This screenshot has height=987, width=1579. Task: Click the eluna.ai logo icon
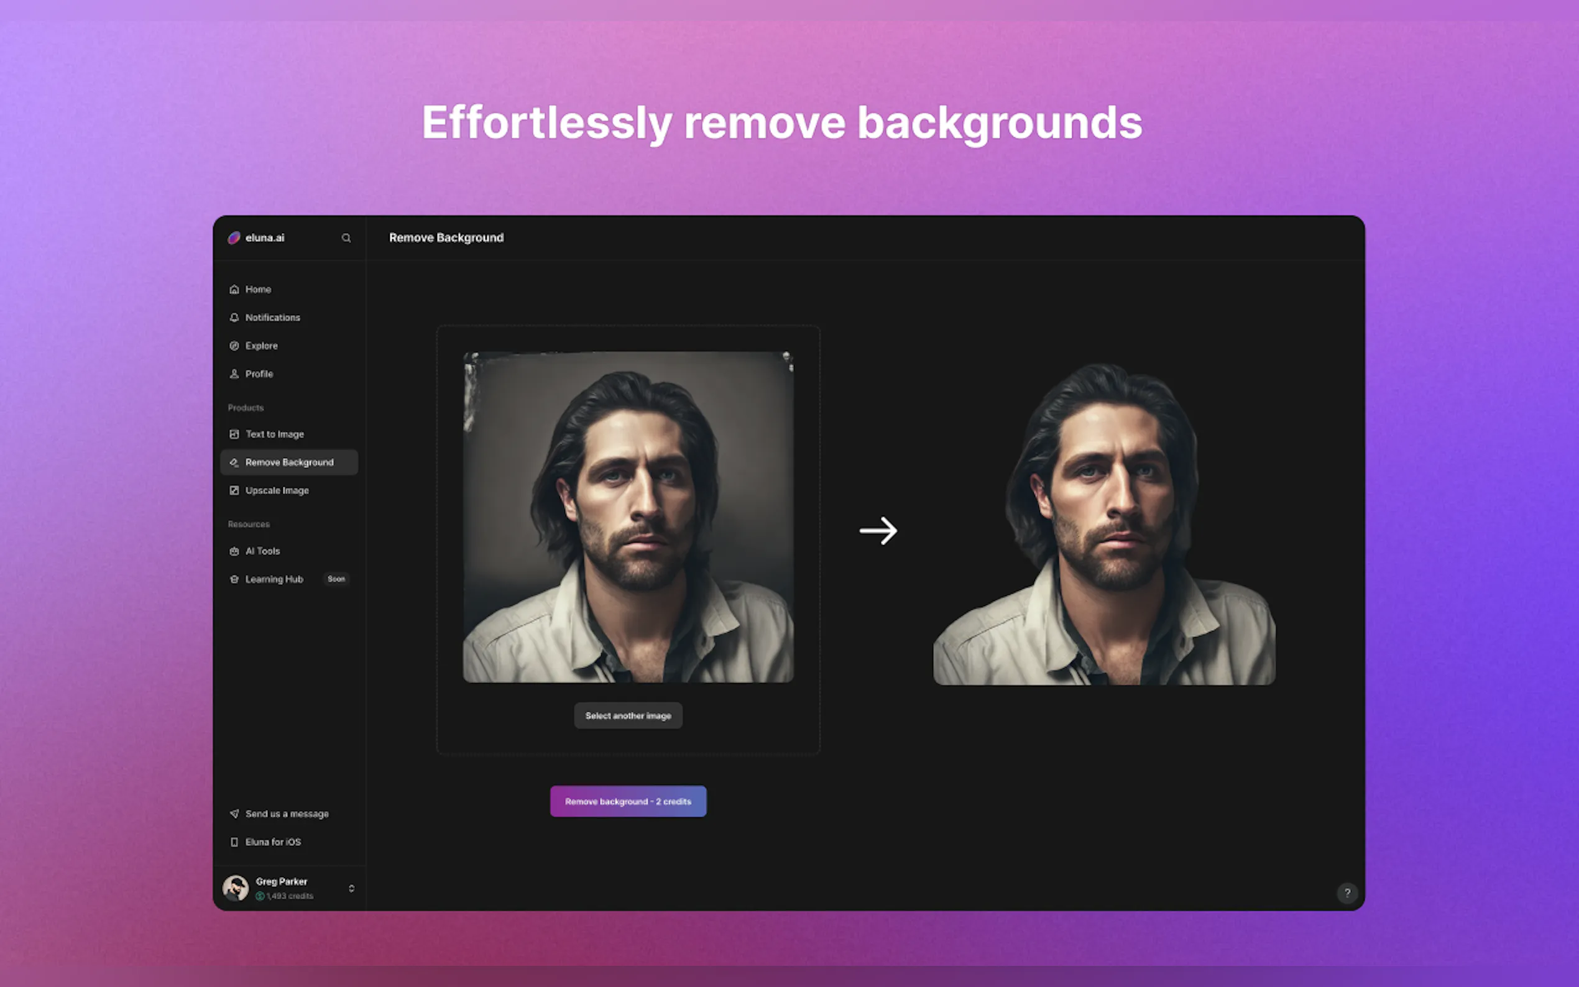tap(234, 237)
